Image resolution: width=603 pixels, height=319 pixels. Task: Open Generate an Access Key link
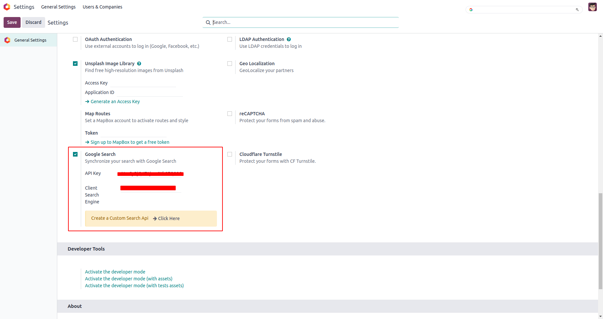[112, 102]
